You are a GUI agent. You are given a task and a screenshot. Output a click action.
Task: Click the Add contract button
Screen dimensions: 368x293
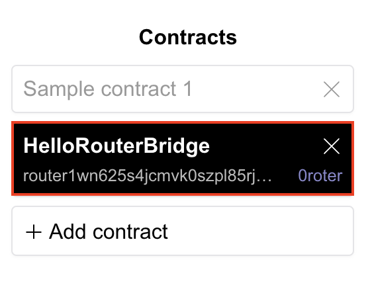coord(183,231)
